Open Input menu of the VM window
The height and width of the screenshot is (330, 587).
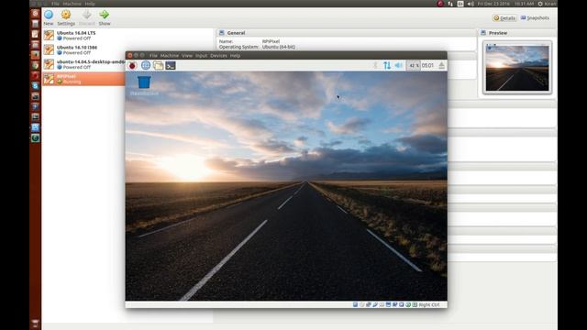click(202, 55)
